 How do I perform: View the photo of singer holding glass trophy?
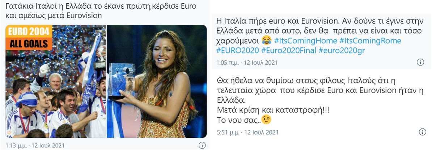[157, 81]
